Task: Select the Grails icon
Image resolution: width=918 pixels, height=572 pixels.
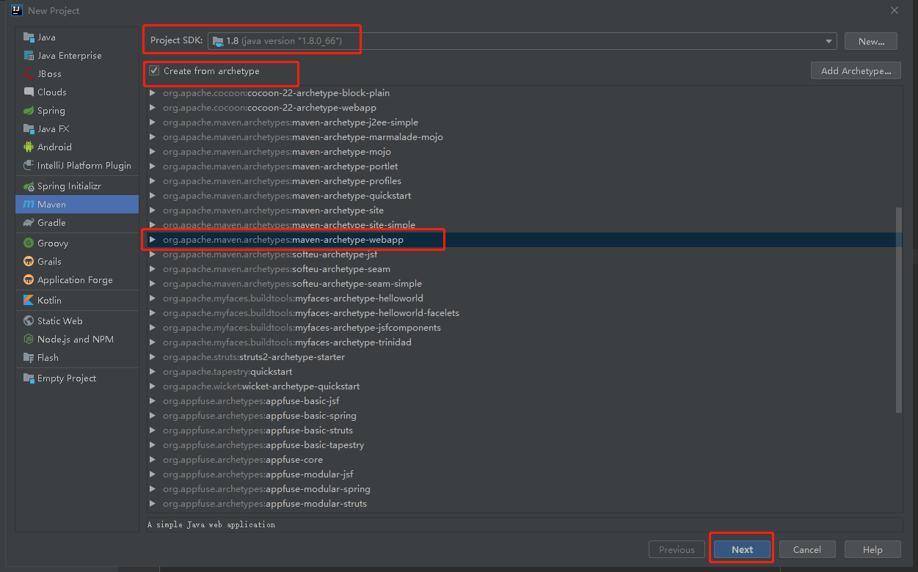Action: [x=29, y=262]
